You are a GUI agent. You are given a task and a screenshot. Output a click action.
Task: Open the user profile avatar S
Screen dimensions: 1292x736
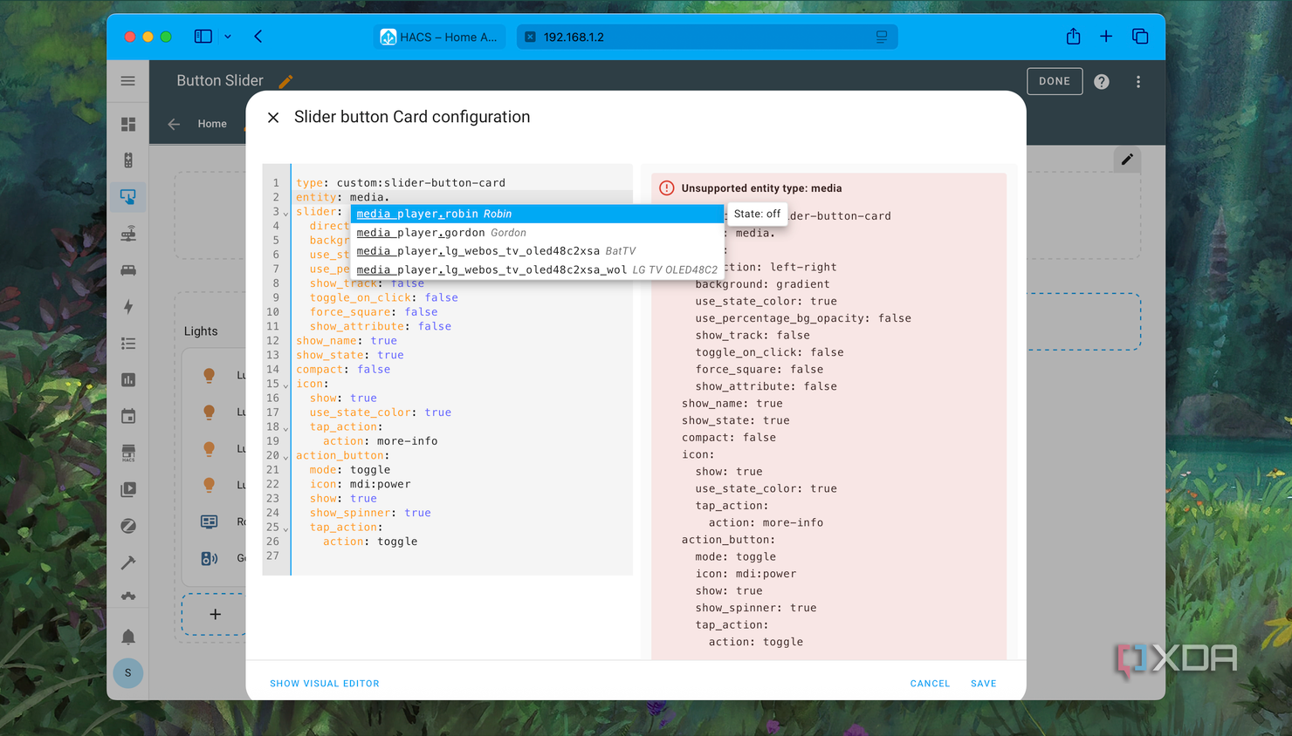click(128, 673)
